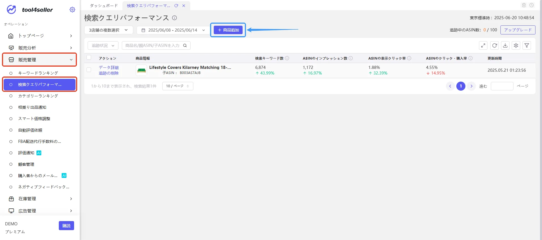Expand the 在庫管理 menu chevron
This screenshot has width=542, height=240.
coord(71,199)
